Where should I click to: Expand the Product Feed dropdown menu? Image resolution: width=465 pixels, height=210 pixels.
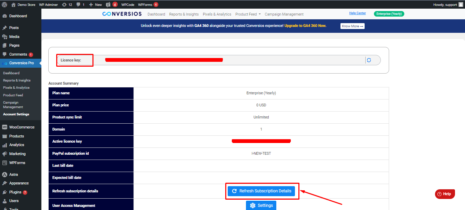(248, 14)
